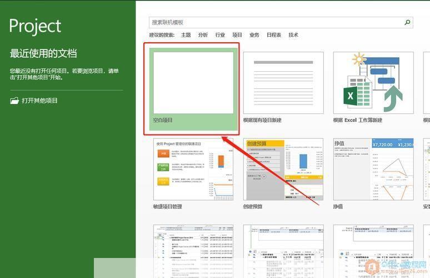The height and width of the screenshot is (278, 430).
Task: Click the 敏捷项目管理 caption text
Action: 168,206
